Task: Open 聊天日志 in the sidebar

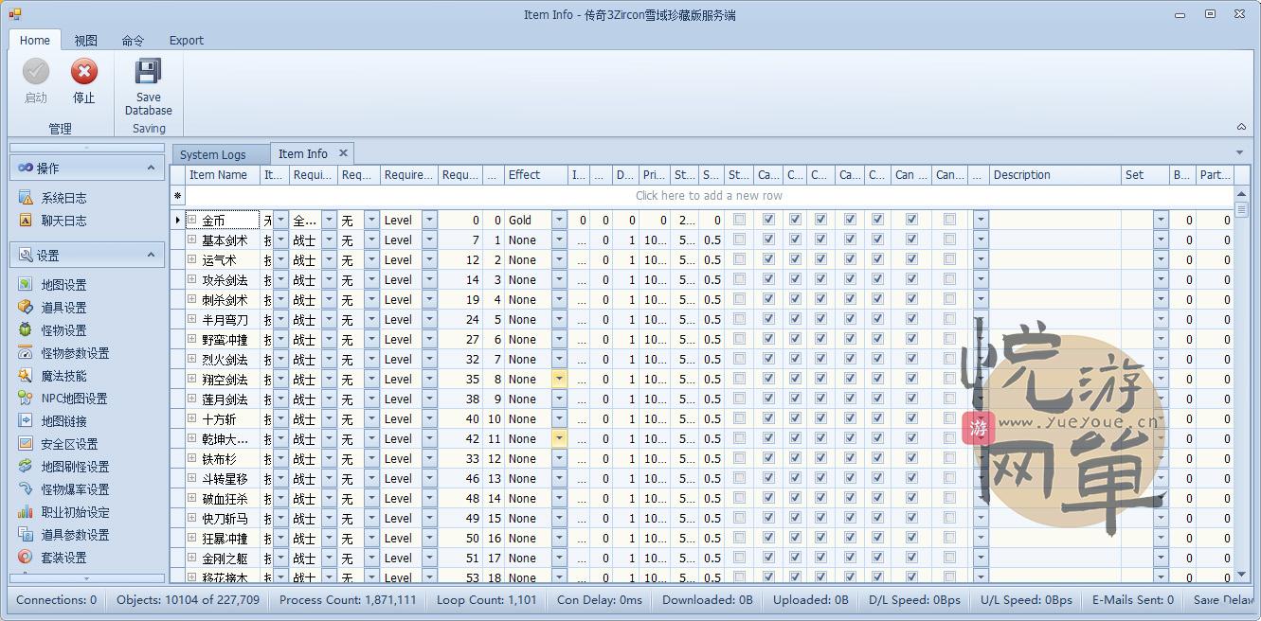Action: pyautogui.click(x=63, y=221)
